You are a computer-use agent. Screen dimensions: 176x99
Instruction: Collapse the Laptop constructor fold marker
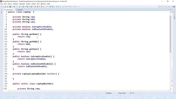(7, 74)
